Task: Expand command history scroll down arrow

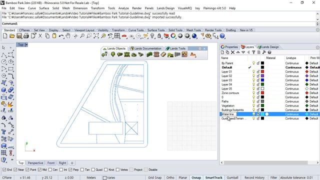Action: [x=318, y=19]
